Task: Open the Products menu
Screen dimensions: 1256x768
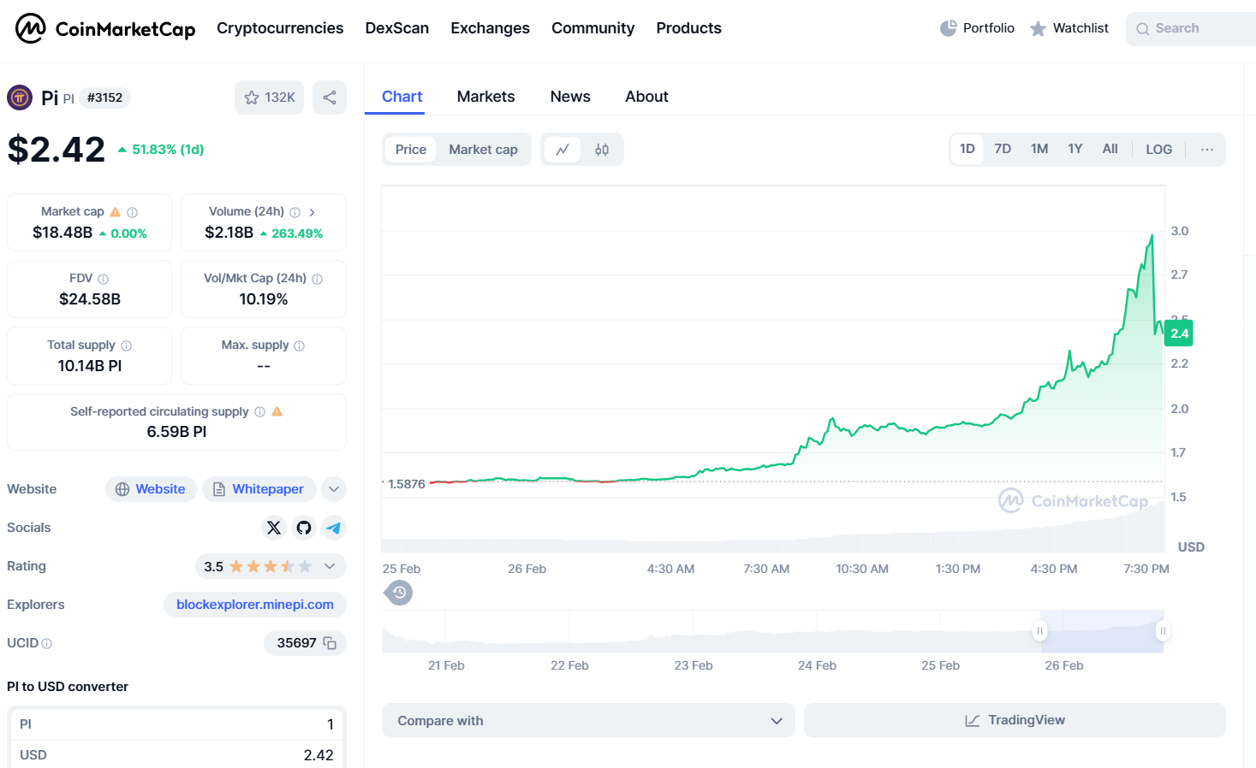Action: pyautogui.click(x=689, y=28)
